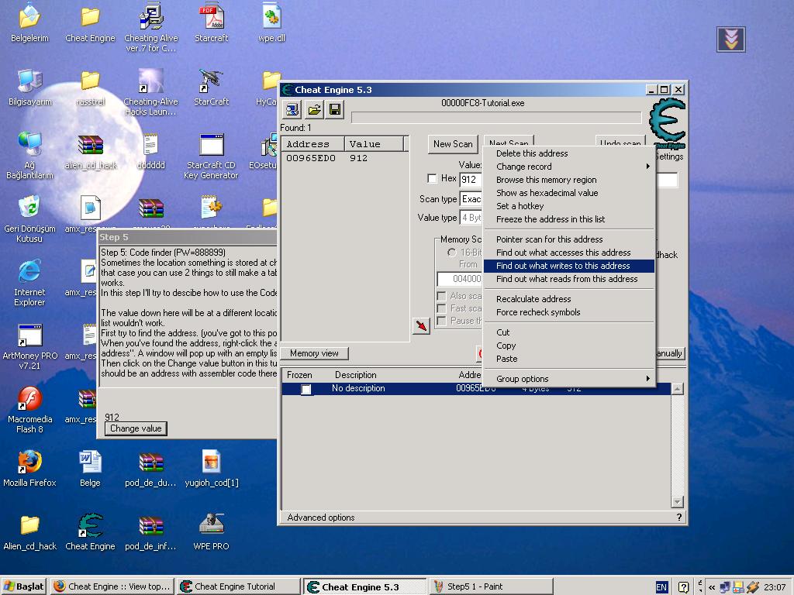Click the red arrow add-address icon
The width and height of the screenshot is (794, 595).
point(421,326)
